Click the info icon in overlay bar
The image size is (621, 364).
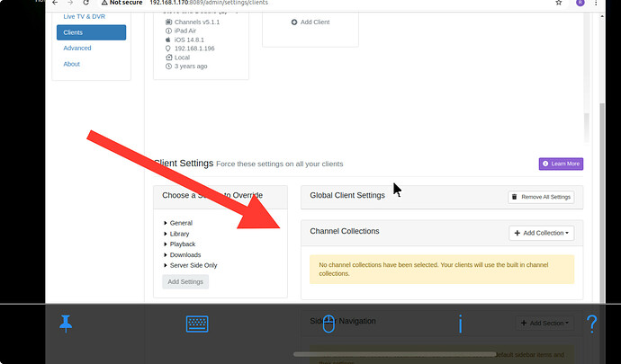click(x=460, y=324)
